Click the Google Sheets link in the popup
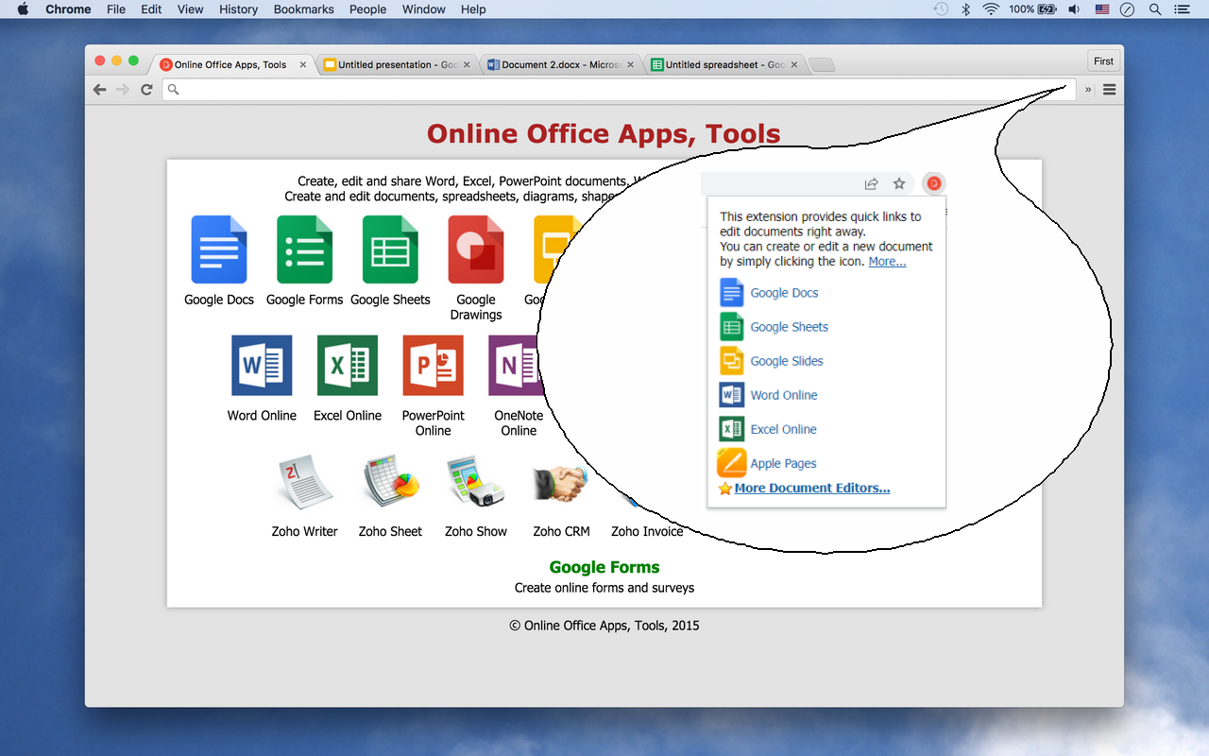The height and width of the screenshot is (756, 1209). pyautogui.click(x=789, y=327)
